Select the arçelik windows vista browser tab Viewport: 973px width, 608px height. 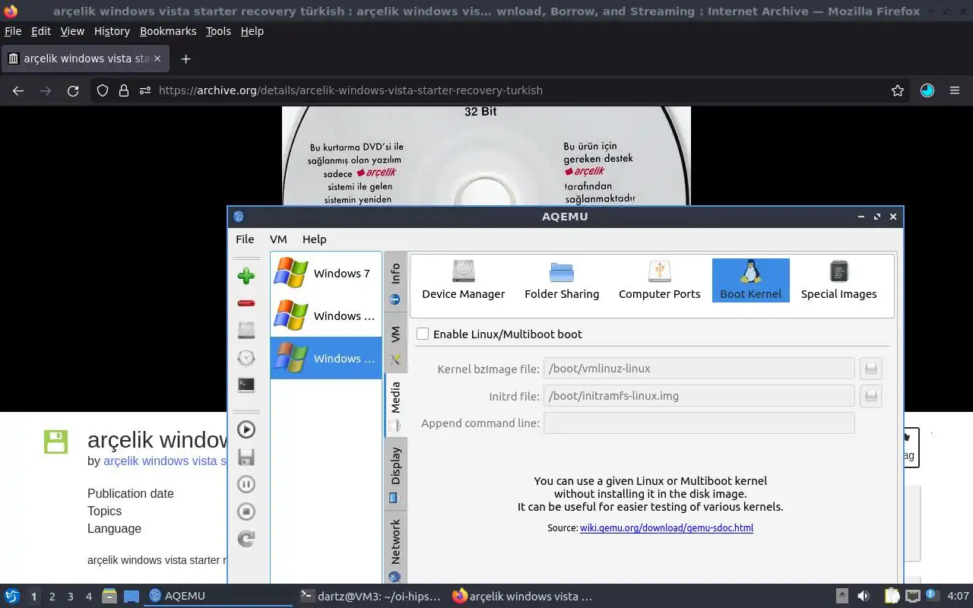(86, 59)
